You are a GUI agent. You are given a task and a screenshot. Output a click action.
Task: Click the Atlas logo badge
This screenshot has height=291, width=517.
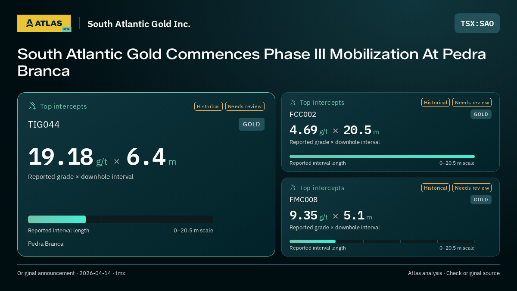click(44, 23)
